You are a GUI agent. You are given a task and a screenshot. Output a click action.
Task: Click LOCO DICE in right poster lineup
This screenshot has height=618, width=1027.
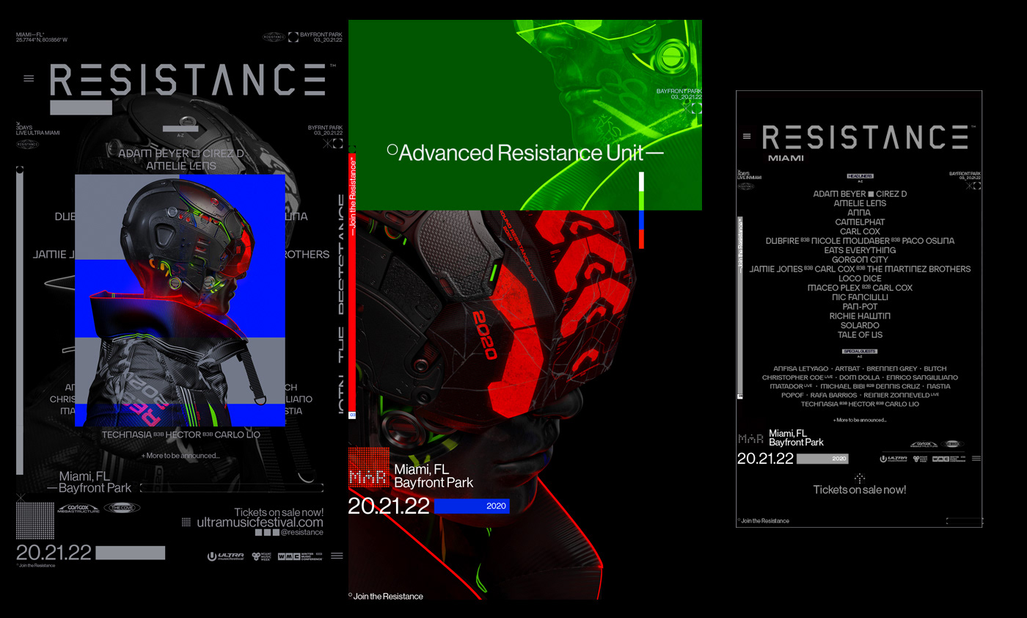pyautogui.click(x=860, y=278)
